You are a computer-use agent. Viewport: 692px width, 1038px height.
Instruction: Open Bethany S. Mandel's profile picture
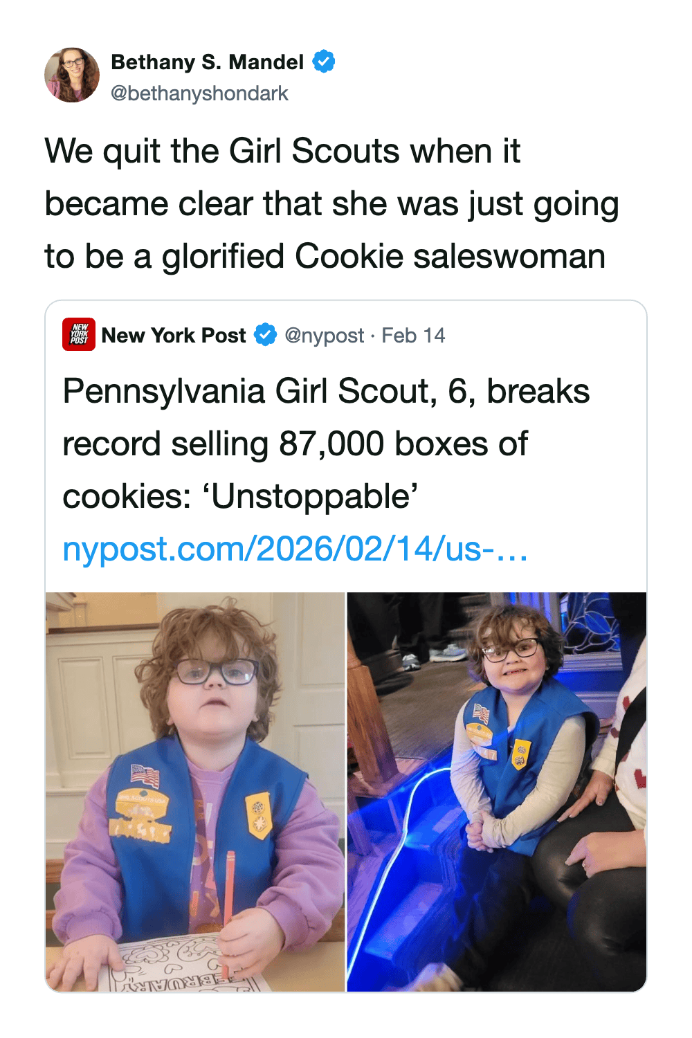pos(72,75)
